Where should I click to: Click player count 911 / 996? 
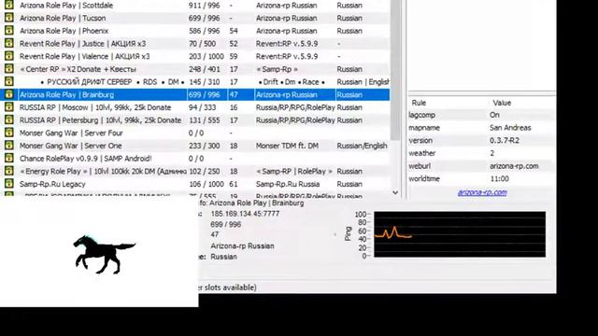[204, 6]
